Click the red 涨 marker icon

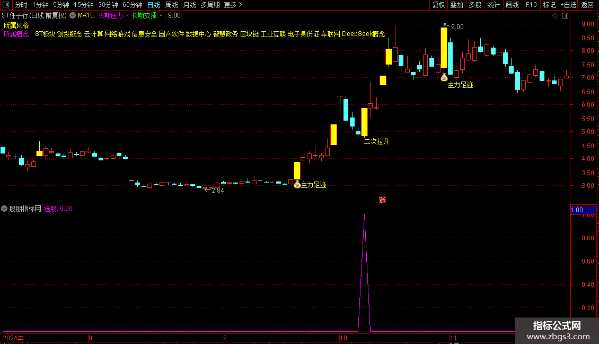tap(382, 200)
